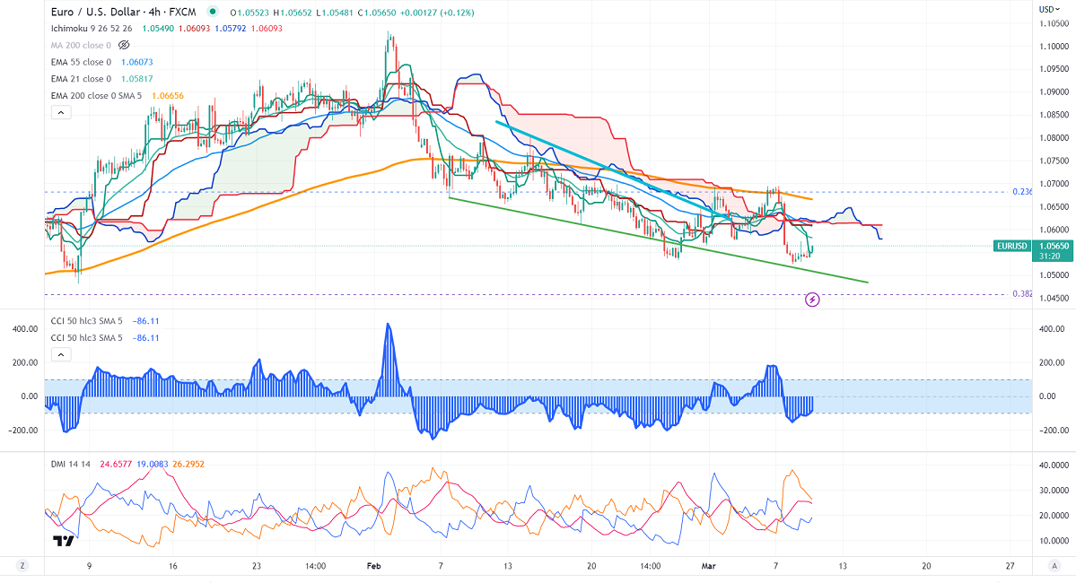
Task: Click the A auto-scale button
Action: 1053,566
